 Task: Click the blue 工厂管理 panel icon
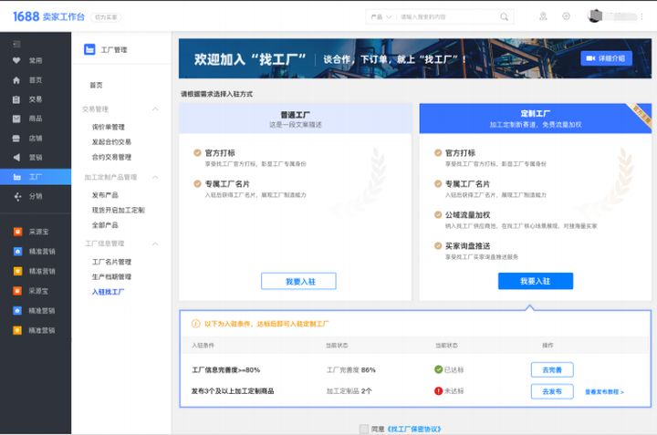89,49
